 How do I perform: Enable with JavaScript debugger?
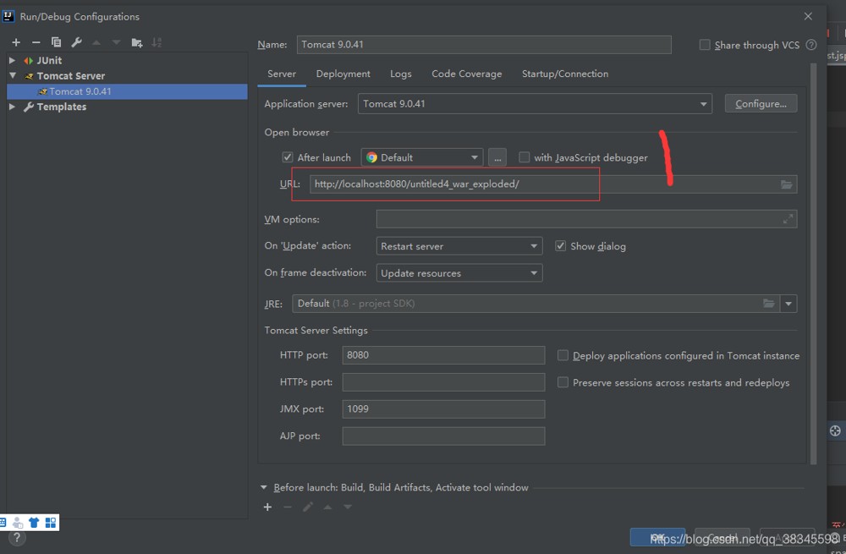coord(524,157)
